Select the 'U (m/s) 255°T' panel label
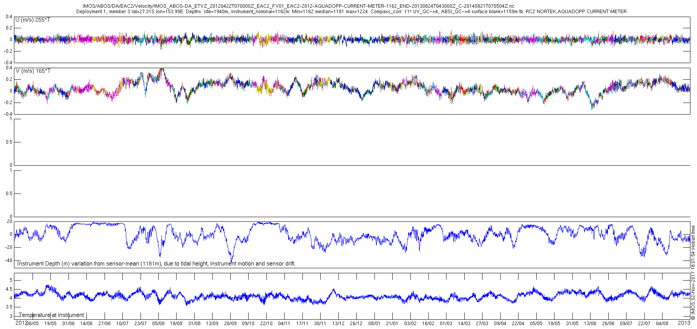 click(x=33, y=20)
